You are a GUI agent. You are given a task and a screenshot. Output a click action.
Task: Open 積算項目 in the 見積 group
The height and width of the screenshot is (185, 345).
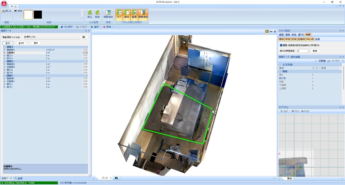coord(108,14)
